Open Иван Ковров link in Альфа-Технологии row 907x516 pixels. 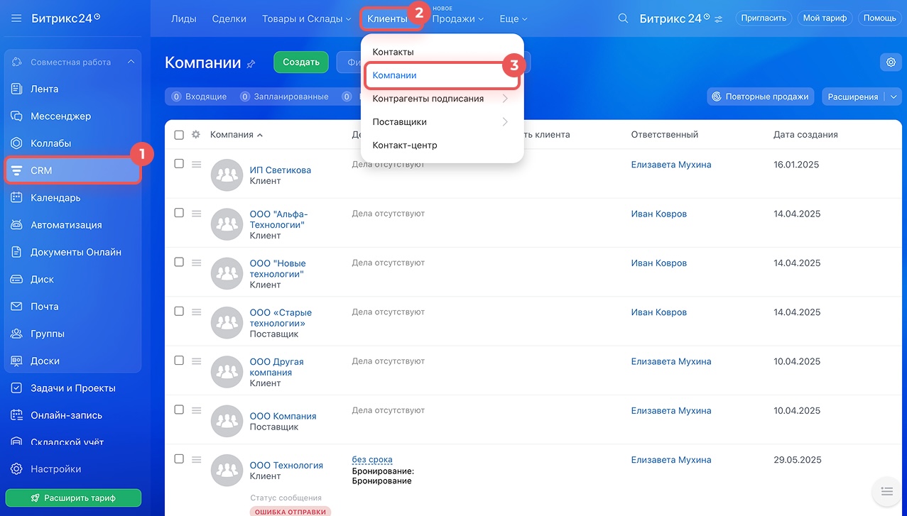coord(659,214)
